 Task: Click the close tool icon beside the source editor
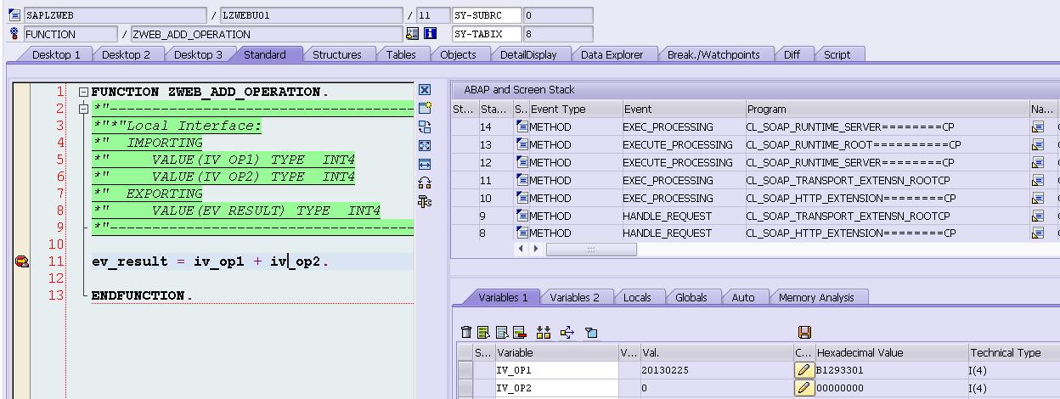(425, 90)
